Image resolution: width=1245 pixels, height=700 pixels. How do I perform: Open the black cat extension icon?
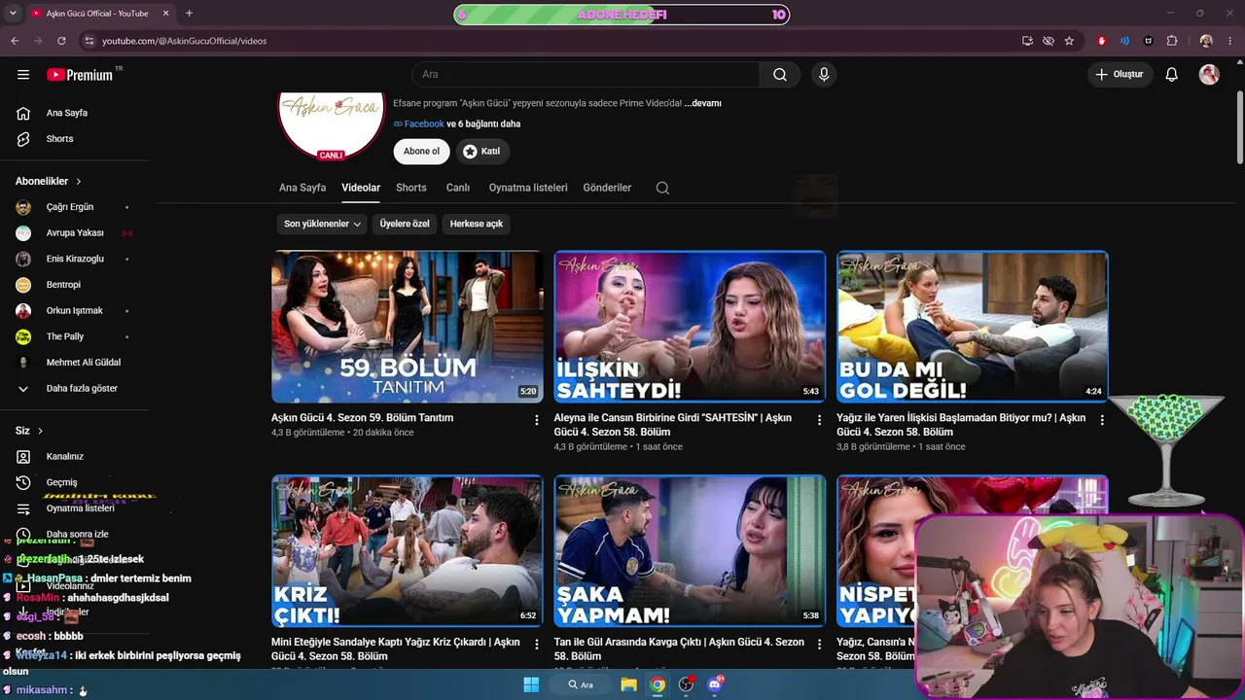(x=1149, y=41)
